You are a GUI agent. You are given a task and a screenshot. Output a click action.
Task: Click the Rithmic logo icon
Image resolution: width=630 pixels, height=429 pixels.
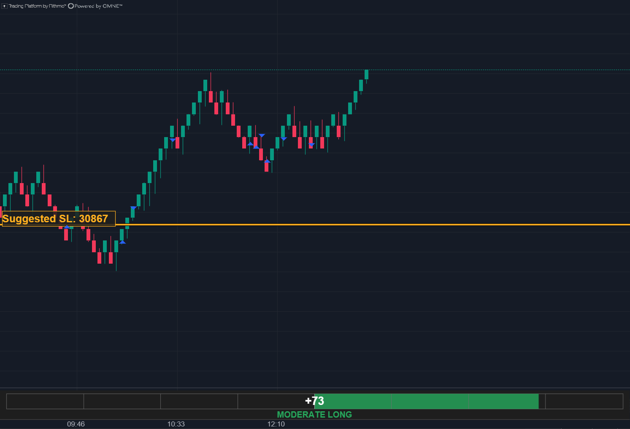pos(4,6)
